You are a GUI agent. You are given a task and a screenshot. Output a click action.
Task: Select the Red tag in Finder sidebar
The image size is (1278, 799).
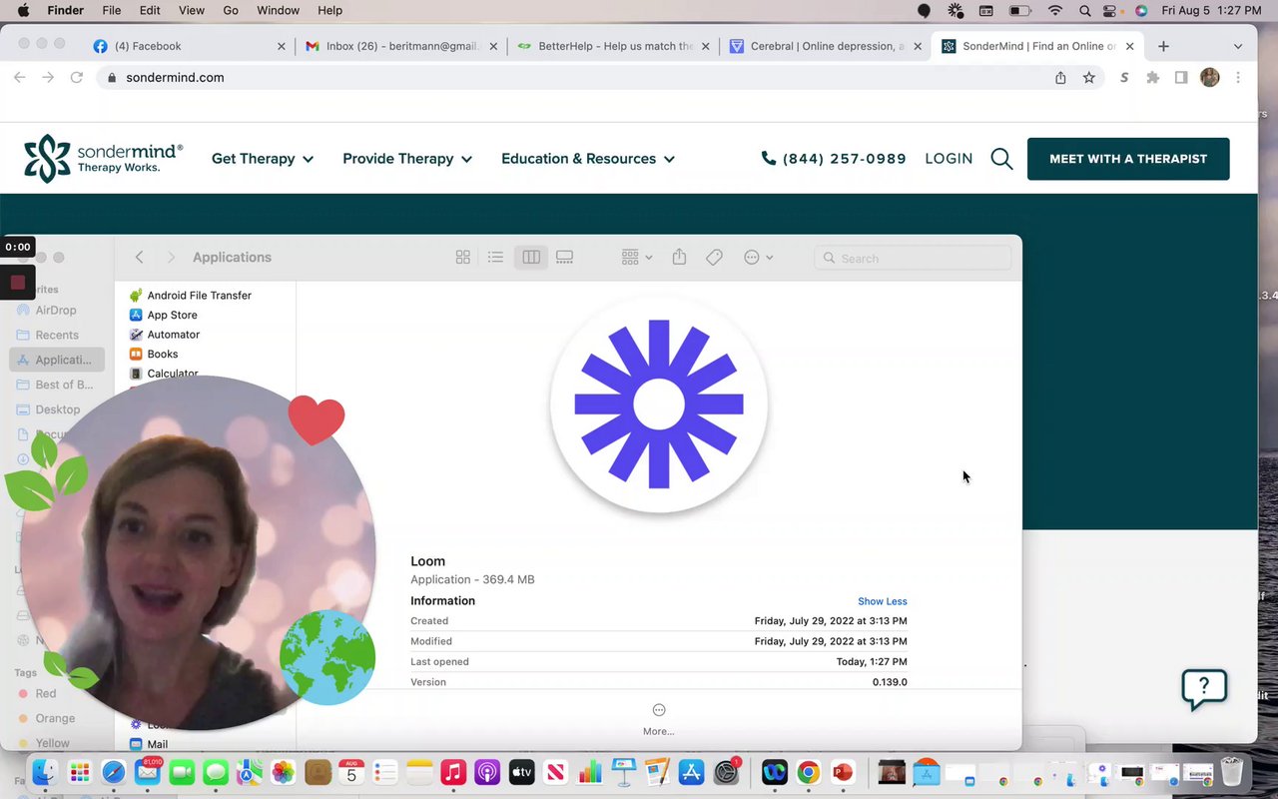[45, 694]
